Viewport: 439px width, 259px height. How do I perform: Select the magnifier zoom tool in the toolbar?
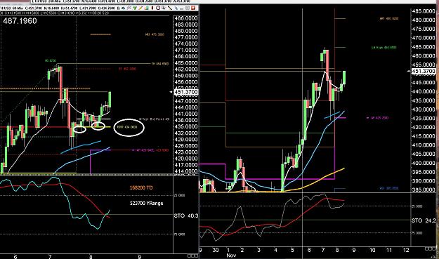click(x=129, y=8)
